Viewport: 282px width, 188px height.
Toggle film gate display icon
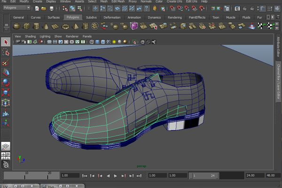[55, 42]
